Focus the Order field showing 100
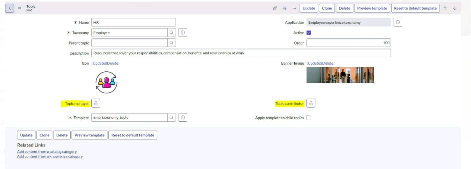This screenshot has height=169, width=471. coord(348,43)
